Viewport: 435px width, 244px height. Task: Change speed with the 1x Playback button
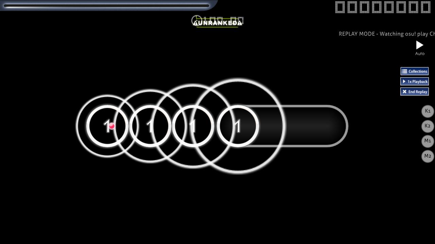pyautogui.click(x=414, y=81)
